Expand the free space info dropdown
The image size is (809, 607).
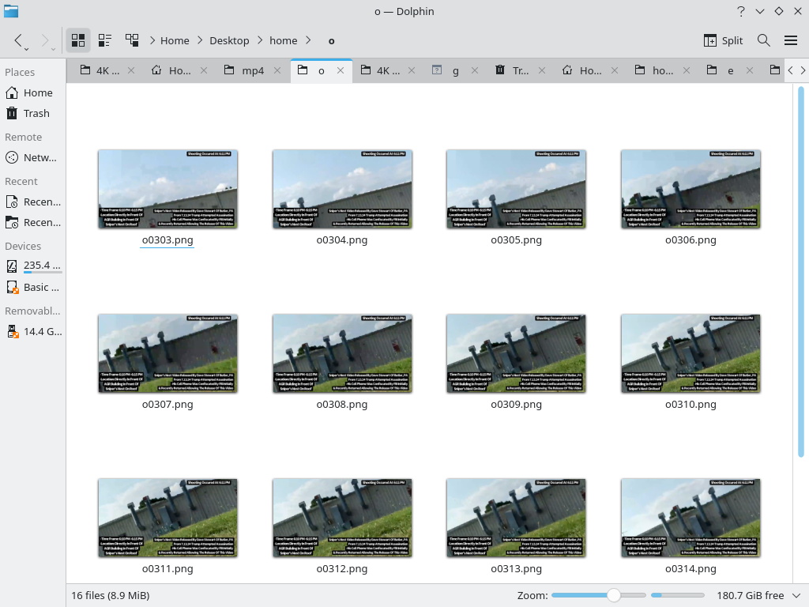(796, 595)
